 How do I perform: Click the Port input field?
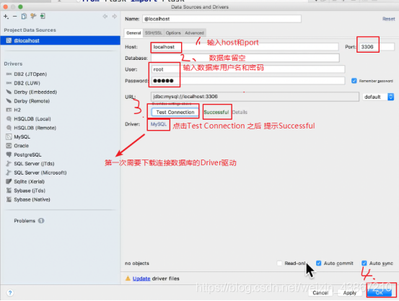(377, 47)
